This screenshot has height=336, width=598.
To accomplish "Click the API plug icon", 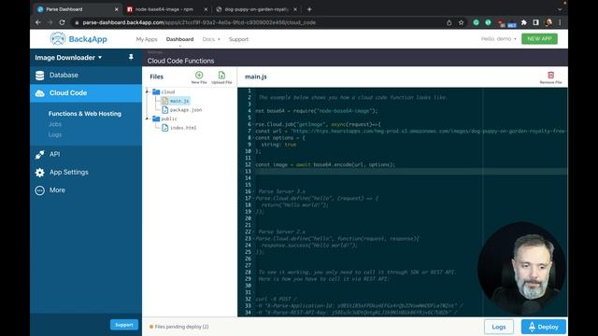I will pyautogui.click(x=39, y=154).
